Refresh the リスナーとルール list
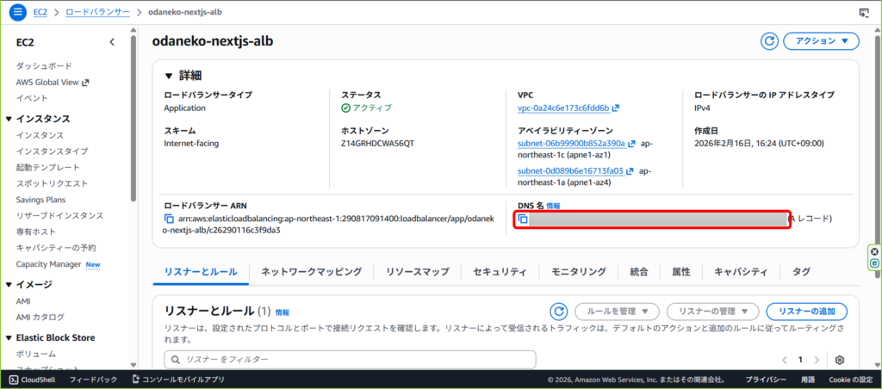 click(559, 311)
